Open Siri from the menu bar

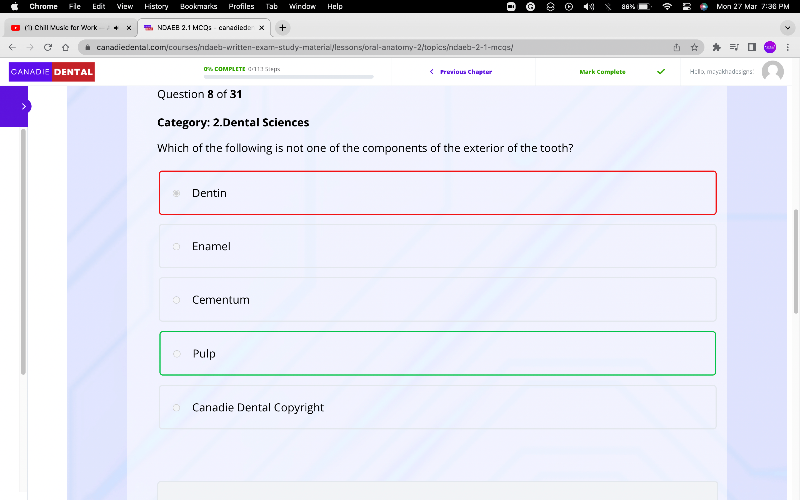pyautogui.click(x=704, y=6)
